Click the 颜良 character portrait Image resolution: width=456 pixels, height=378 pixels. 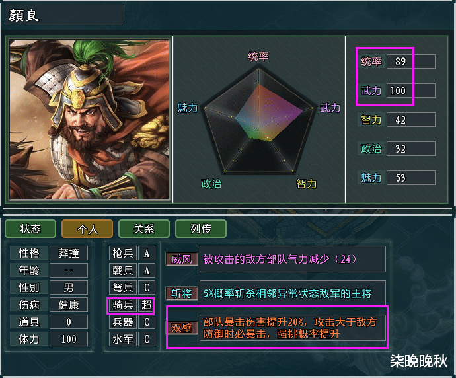(x=89, y=120)
